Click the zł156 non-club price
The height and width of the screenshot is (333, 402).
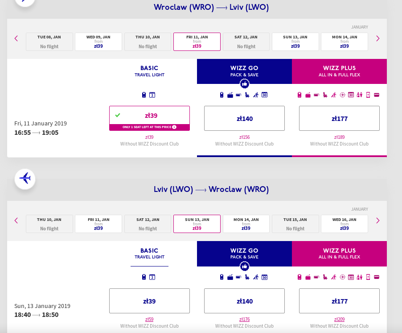244,137
